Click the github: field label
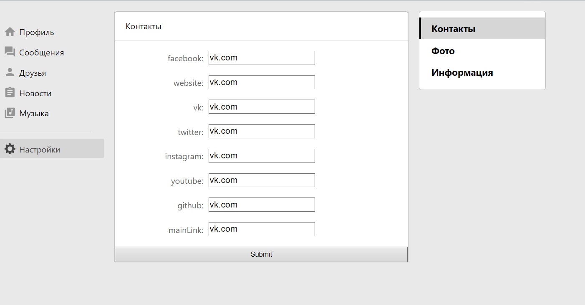This screenshot has width=585, height=305. 190,205
